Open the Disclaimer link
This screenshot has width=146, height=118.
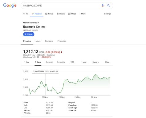pyautogui.click(x=51, y=55)
